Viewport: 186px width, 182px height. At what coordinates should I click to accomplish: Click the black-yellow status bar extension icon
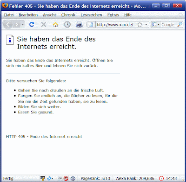(x=43, y=178)
